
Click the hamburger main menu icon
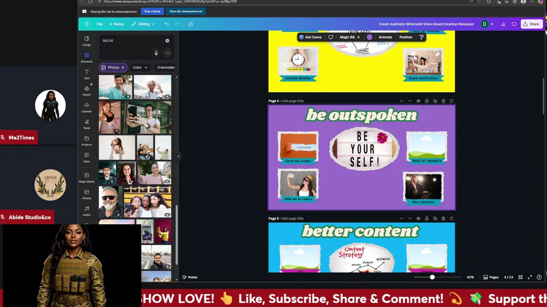pyautogui.click(x=87, y=24)
